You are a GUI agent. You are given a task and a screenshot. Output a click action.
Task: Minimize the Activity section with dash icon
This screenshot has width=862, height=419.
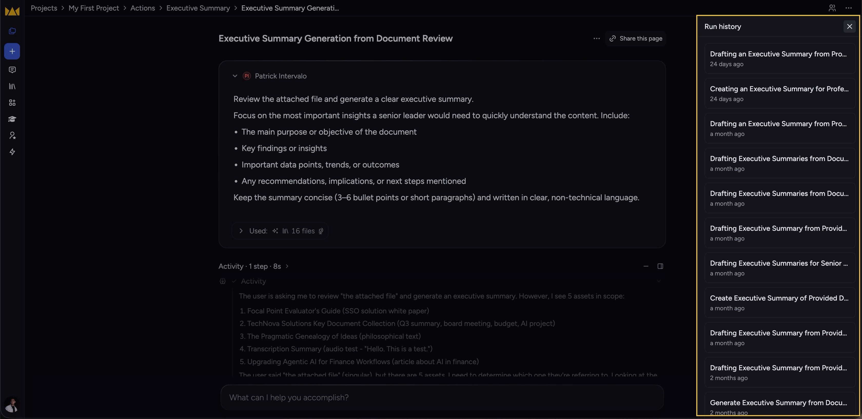(646, 266)
